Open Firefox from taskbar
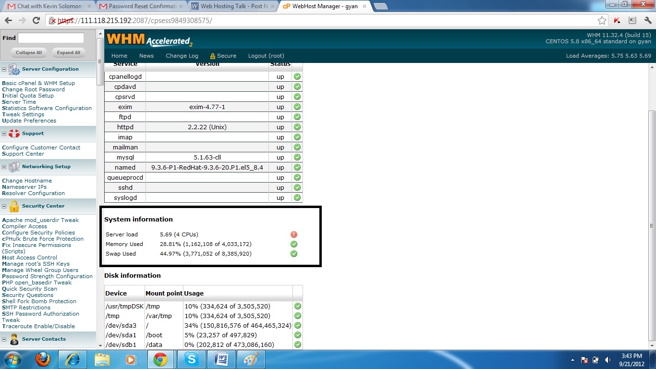Viewport: 656px width, 369px height. [43, 359]
